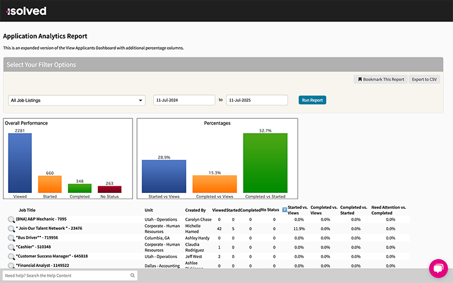Screen dimensions: 453x283
Task: Click the help question icon near No Status
Action: coord(284,209)
